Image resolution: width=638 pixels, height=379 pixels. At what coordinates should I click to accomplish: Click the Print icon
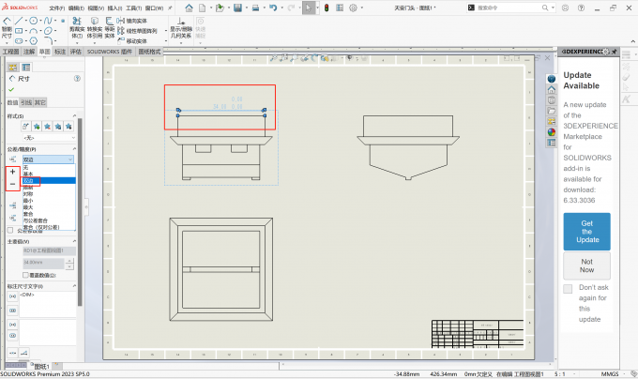click(x=255, y=8)
